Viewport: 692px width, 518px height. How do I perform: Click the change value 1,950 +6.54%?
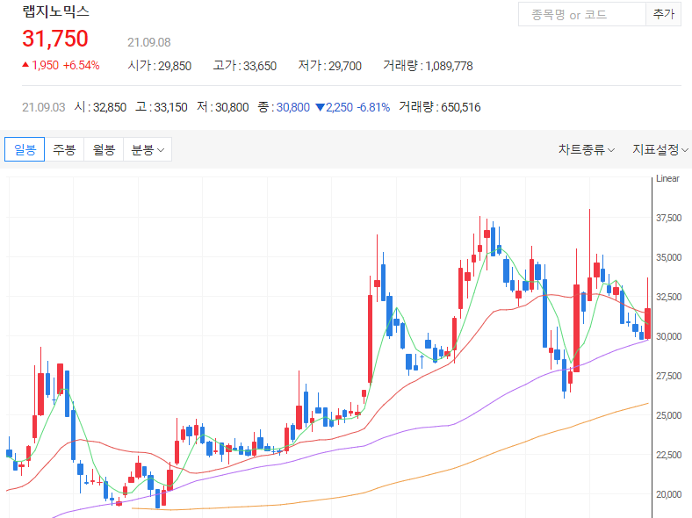point(66,65)
